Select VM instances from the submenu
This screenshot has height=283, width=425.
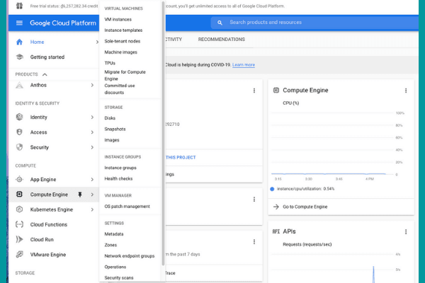[x=118, y=20]
